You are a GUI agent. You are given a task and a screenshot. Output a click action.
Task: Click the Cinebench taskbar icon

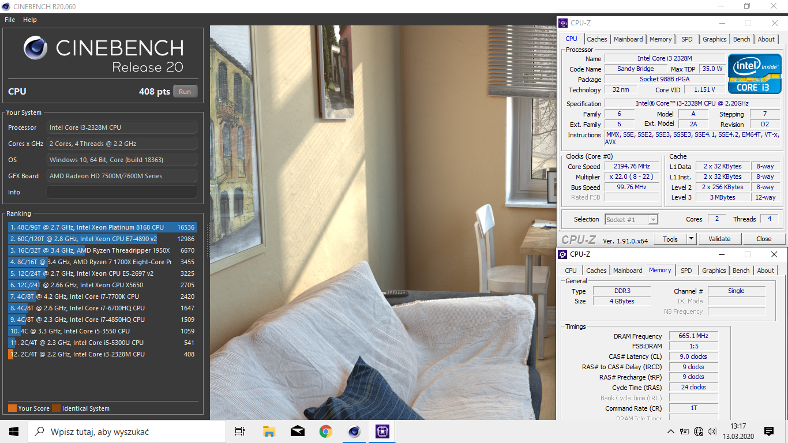[354, 431]
